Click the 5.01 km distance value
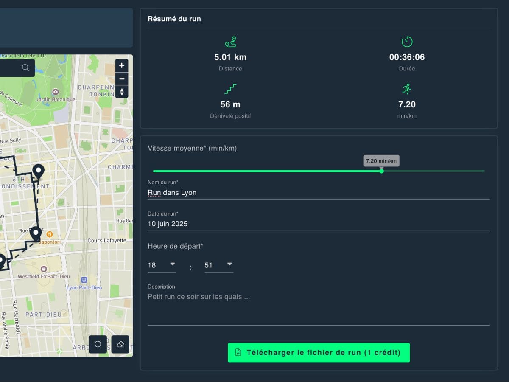This screenshot has width=509, height=382. [x=230, y=57]
